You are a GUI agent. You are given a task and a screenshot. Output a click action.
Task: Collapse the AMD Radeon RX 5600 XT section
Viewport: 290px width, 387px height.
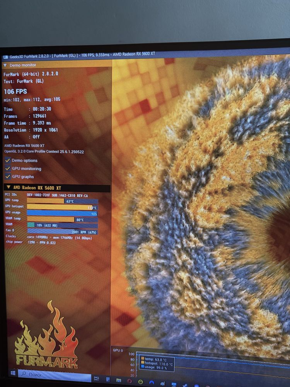coord(9,187)
